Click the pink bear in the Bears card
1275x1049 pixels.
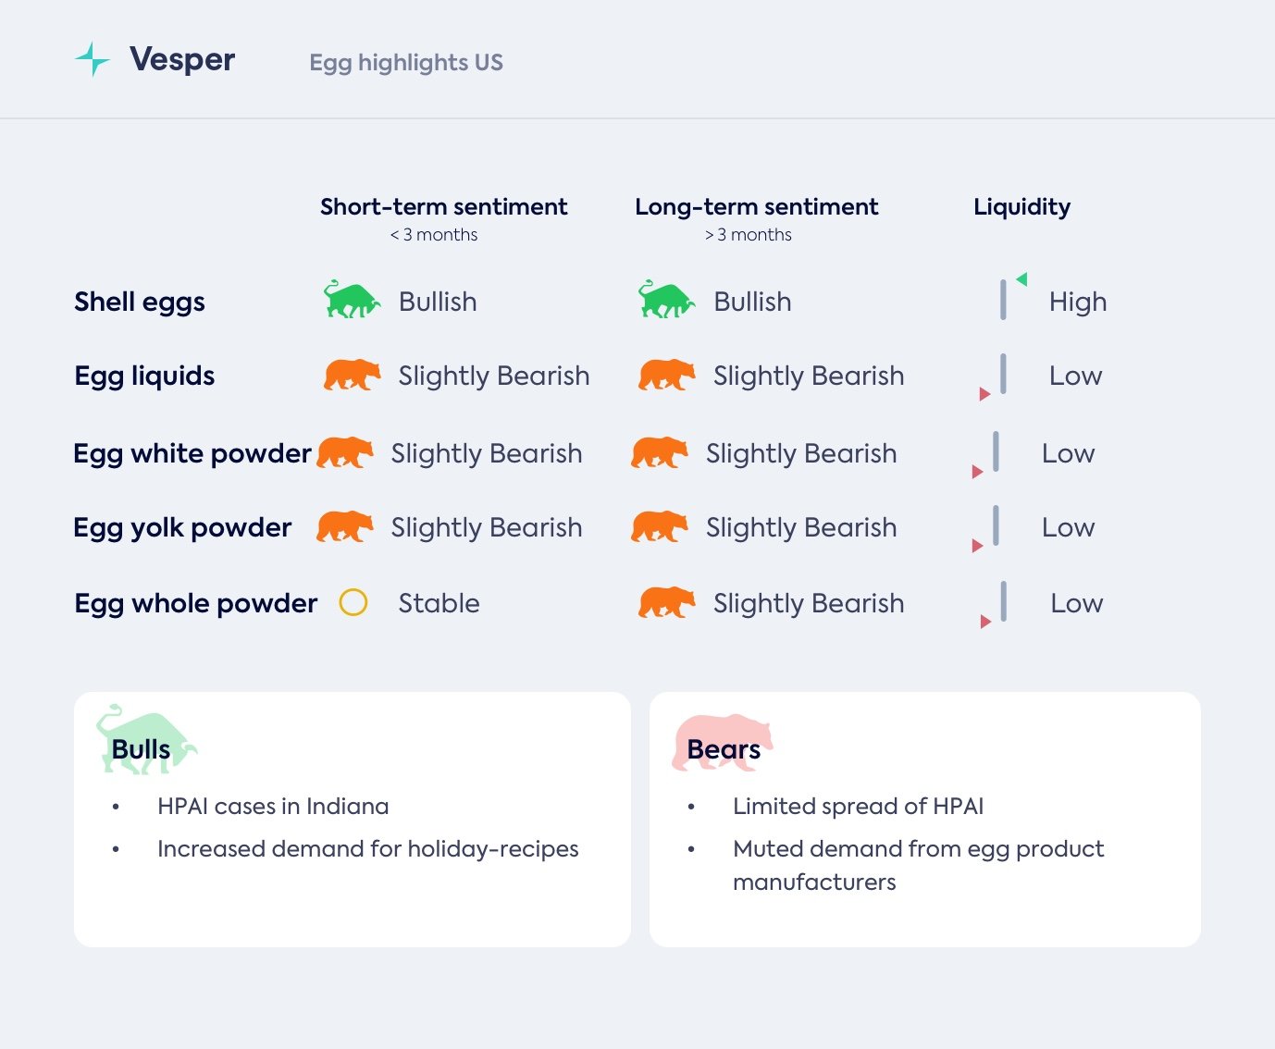722,740
